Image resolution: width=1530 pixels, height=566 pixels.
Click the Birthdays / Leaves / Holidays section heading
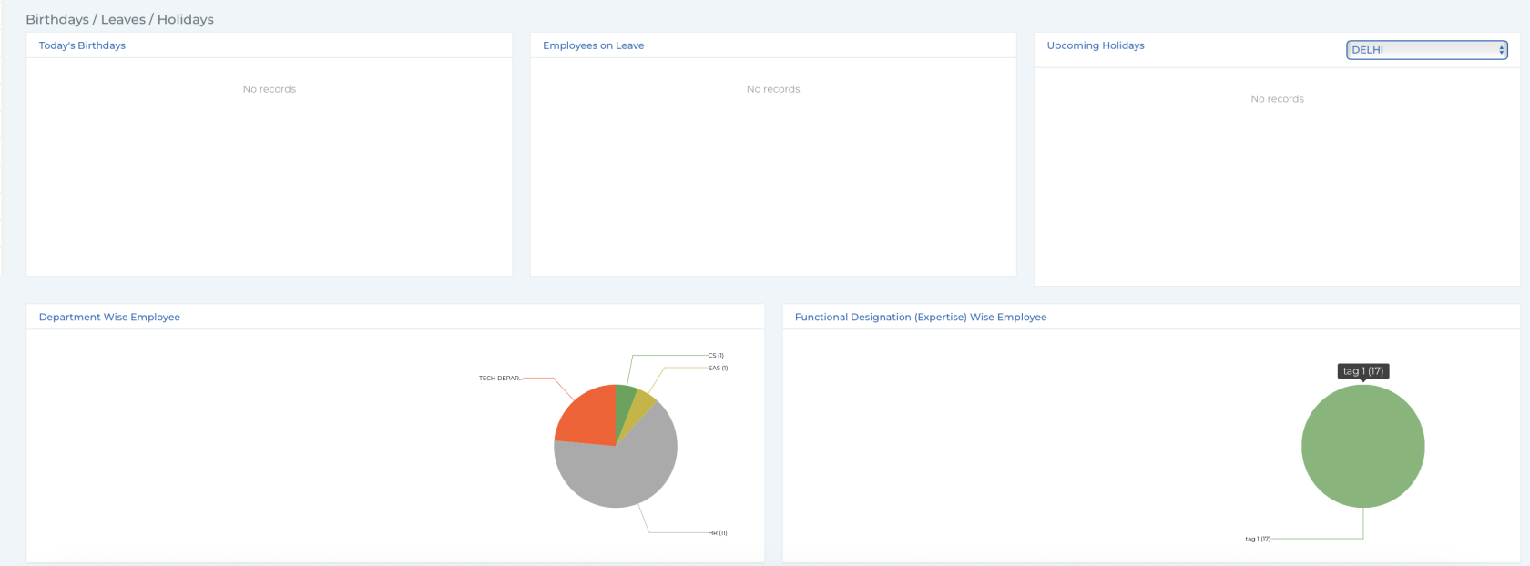(x=119, y=19)
